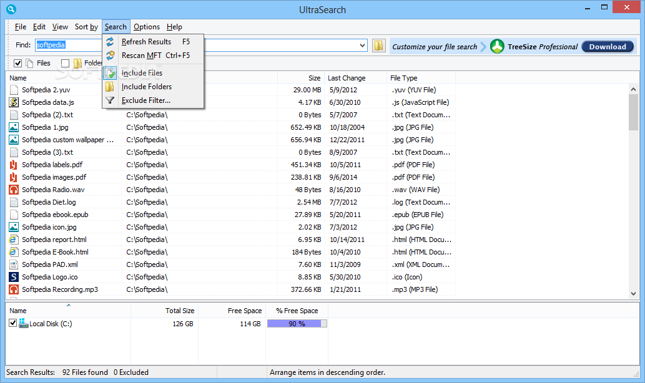The width and height of the screenshot is (645, 383).
Task: Click the Rescan MFT icon in Search menu
Action: (x=110, y=55)
